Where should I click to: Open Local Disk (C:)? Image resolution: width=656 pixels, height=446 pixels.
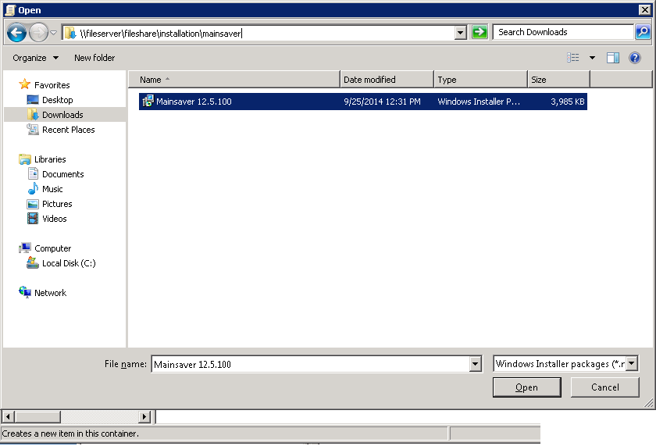[x=69, y=263]
